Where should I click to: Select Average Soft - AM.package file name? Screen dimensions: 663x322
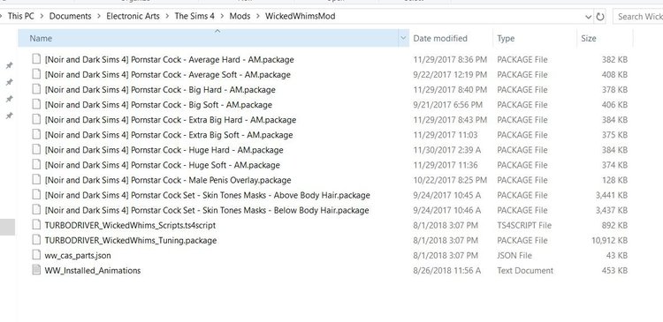(167, 75)
